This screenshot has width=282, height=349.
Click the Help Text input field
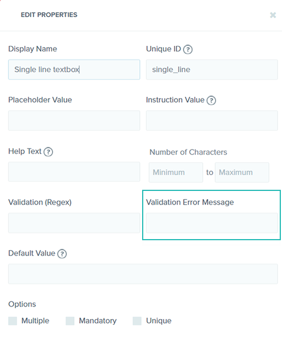click(x=74, y=172)
